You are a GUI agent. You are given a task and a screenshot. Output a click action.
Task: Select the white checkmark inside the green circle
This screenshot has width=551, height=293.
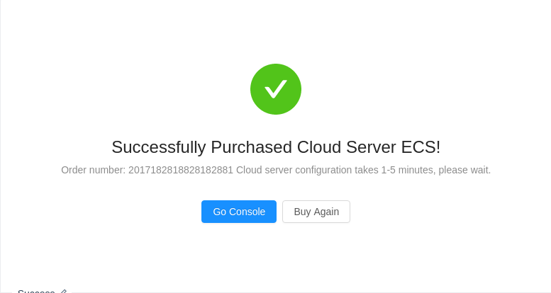coord(276,89)
